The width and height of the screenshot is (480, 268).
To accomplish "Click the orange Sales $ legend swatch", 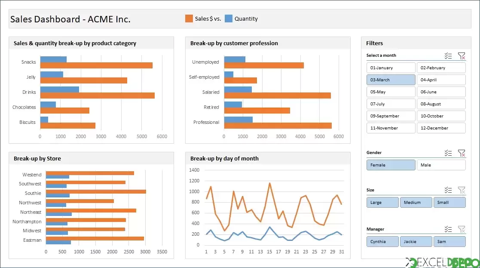I will tap(189, 18).
